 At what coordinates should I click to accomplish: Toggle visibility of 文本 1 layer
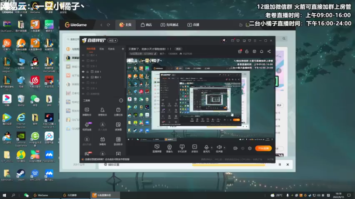83,72
